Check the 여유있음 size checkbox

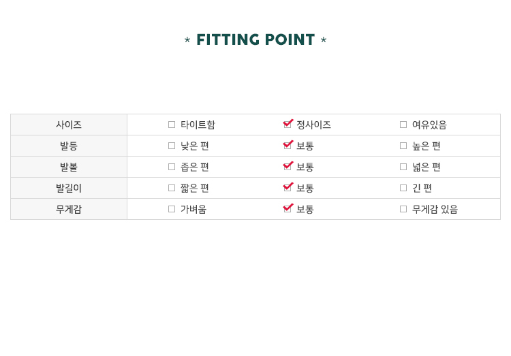[x=403, y=125]
